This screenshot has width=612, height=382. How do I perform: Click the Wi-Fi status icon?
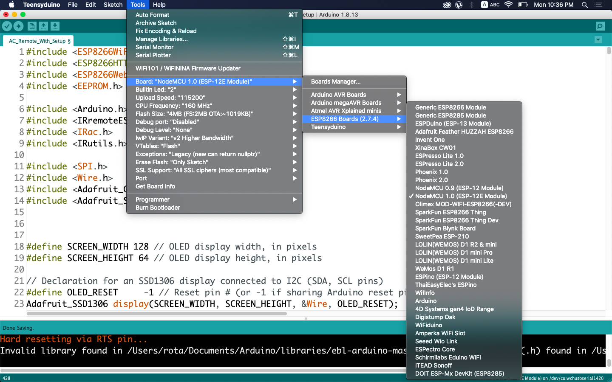508,5
